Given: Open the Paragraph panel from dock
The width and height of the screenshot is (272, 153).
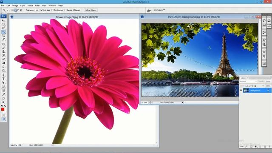Looking at the screenshot, I should 264,57.
